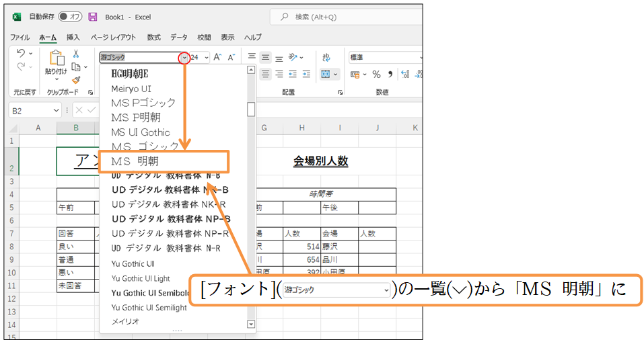The width and height of the screenshot is (644, 342).
Task: Center text horizontally
Action: [266, 74]
